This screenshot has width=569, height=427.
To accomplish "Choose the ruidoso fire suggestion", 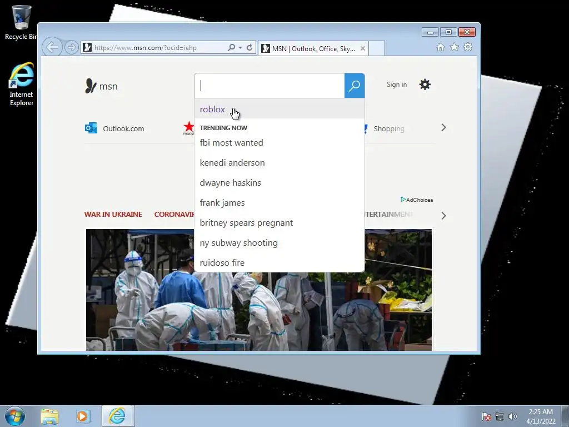I will (x=279, y=262).
